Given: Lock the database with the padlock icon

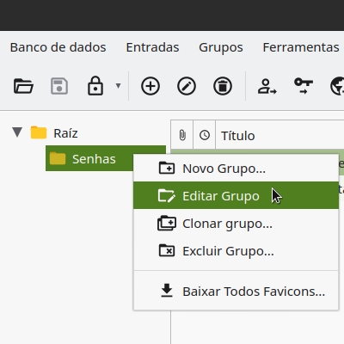Looking at the screenshot, I should point(95,85).
